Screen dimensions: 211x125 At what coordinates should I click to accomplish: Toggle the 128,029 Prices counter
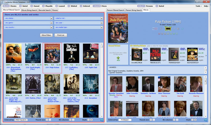[x=100, y=6]
